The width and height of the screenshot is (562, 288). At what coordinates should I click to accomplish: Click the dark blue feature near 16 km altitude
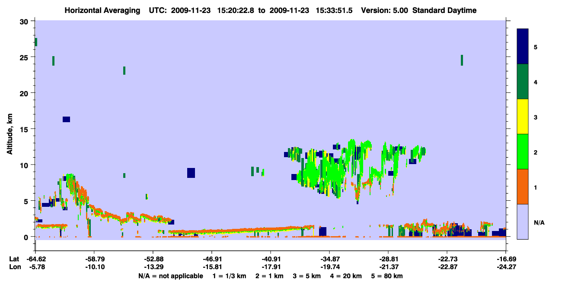[66, 119]
